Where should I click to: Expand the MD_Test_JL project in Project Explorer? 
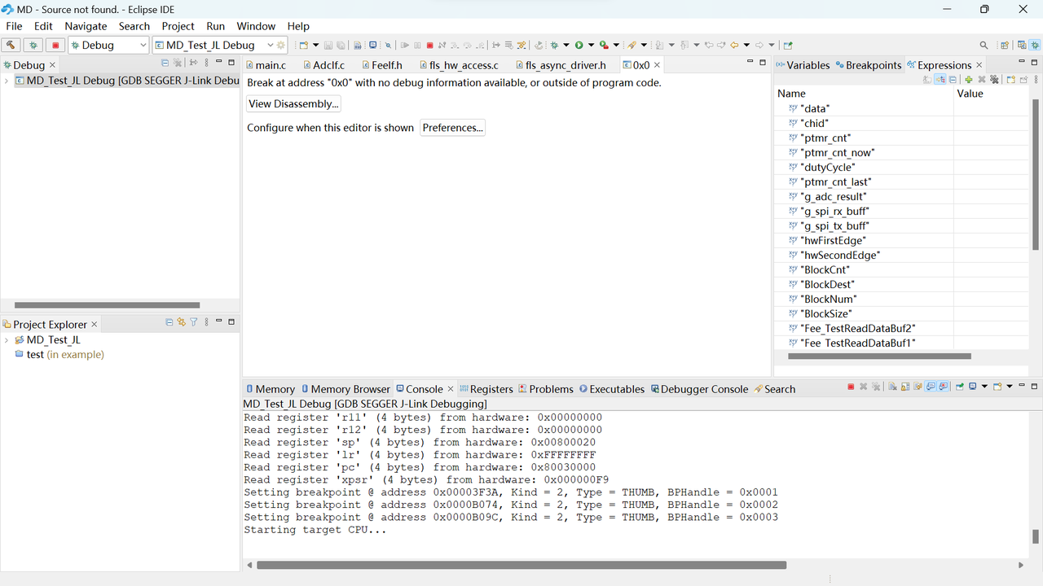pos(7,340)
